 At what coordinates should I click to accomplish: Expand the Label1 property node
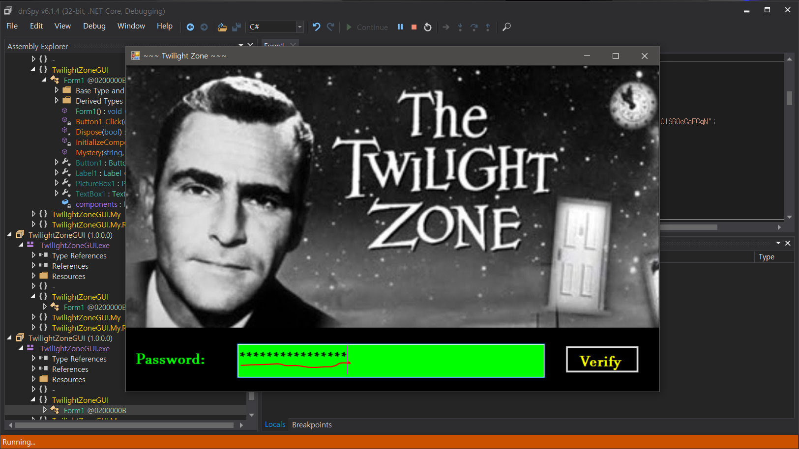[x=57, y=173]
